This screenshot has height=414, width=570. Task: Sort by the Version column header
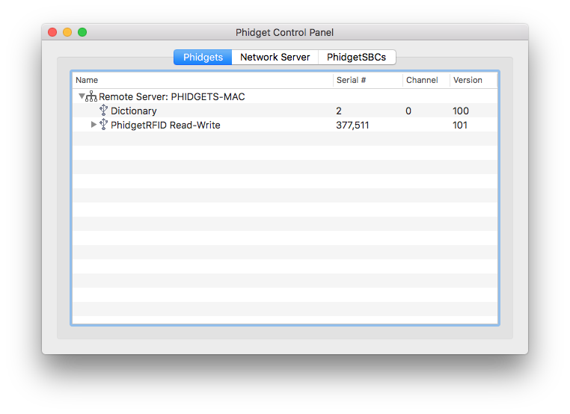tap(474, 80)
